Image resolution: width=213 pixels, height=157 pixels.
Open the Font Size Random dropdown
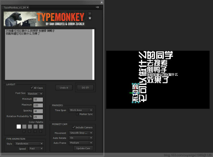click(x=35, y=94)
